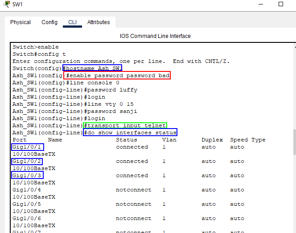
Task: Click the Gig1/0/5 port entry
Action: click(27, 204)
